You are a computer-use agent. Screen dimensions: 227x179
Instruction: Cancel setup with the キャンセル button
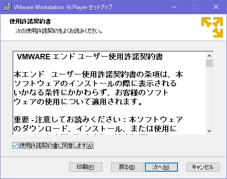point(203,167)
